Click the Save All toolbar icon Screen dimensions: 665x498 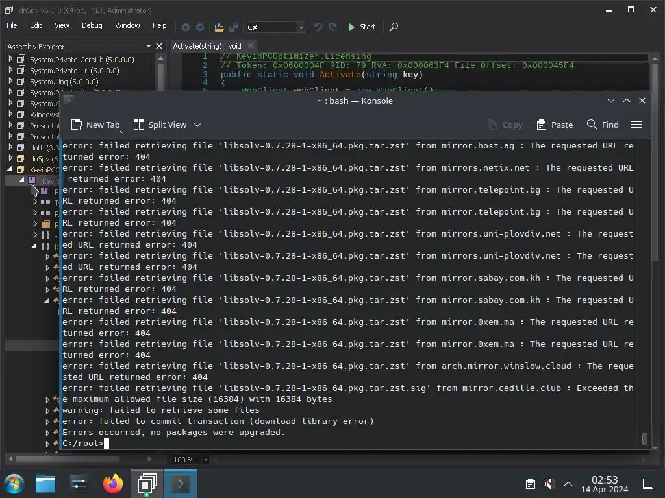(234, 27)
